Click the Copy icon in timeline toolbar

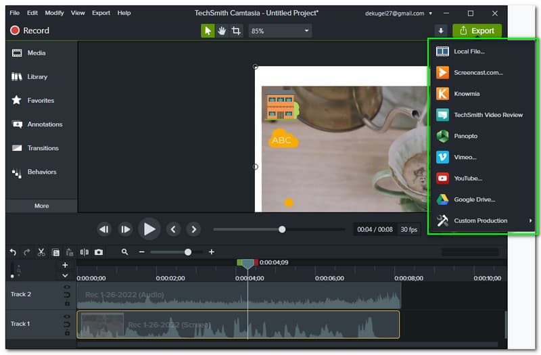[55, 252]
